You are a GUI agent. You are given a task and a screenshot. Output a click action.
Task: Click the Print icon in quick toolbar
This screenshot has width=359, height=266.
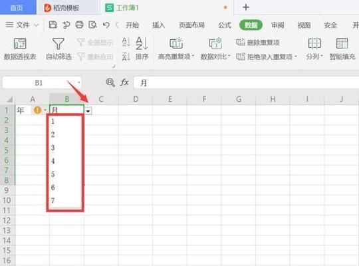point(80,25)
